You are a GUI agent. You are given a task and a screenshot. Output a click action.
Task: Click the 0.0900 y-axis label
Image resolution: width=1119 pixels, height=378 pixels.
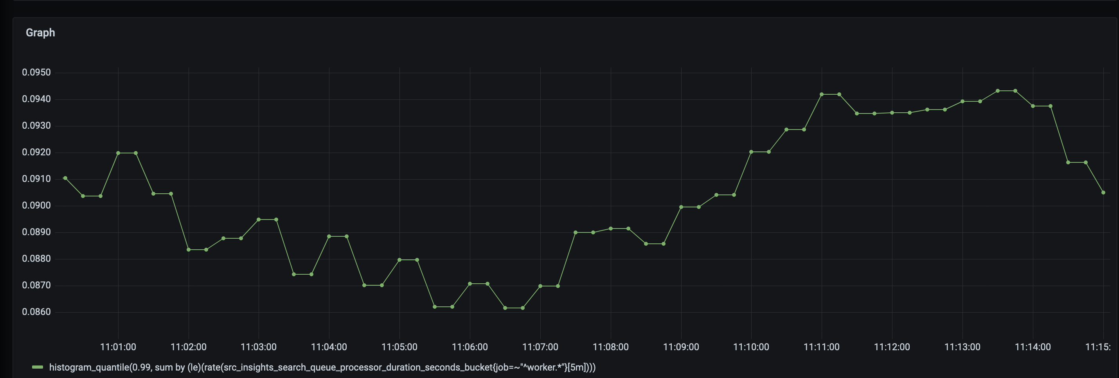pyautogui.click(x=36, y=205)
